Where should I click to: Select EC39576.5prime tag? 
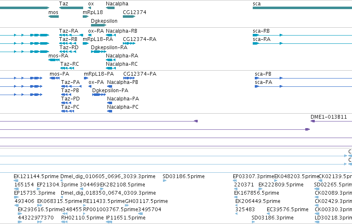pos(269,214)
